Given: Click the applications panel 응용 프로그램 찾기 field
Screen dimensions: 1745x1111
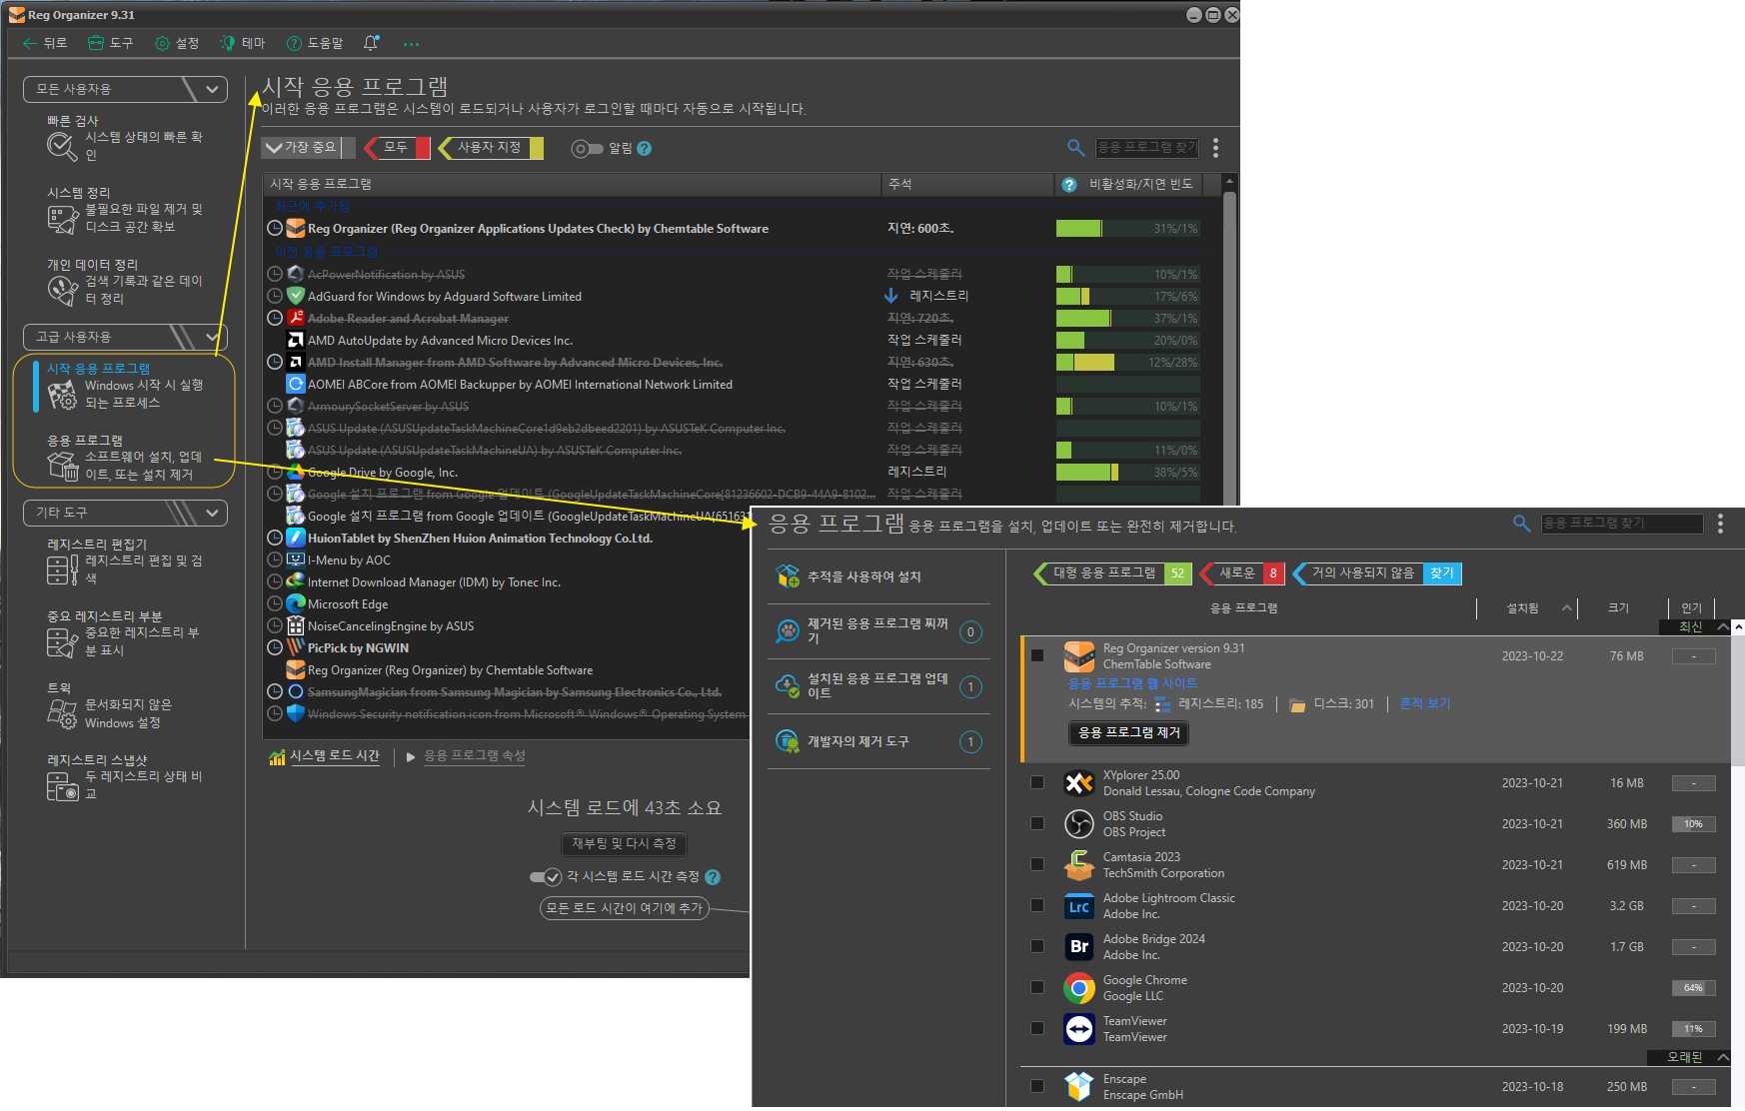Looking at the screenshot, I should [1622, 524].
